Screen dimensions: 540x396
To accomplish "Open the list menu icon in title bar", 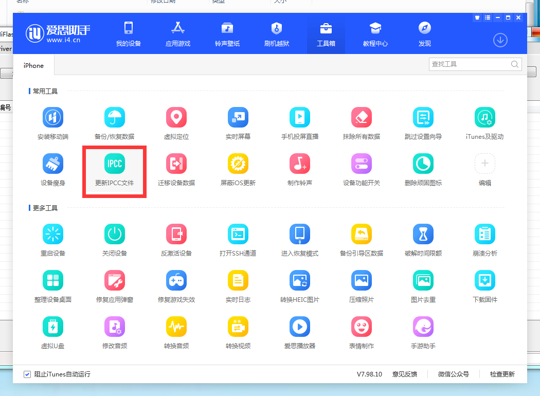I will pos(488,17).
